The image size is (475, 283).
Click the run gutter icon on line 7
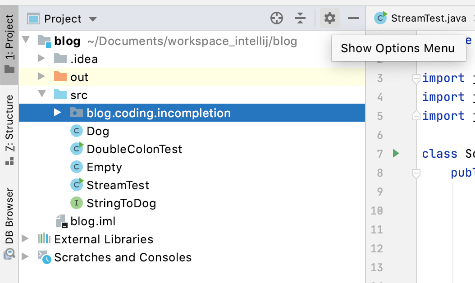(x=396, y=154)
